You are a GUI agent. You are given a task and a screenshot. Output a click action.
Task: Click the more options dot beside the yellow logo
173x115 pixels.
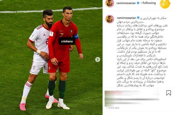pyautogui.click(x=170, y=3)
